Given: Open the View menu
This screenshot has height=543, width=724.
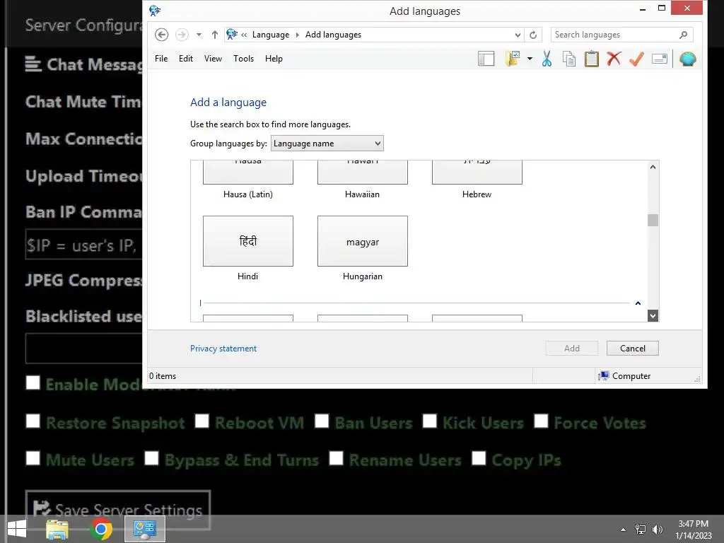Looking at the screenshot, I should (213, 59).
